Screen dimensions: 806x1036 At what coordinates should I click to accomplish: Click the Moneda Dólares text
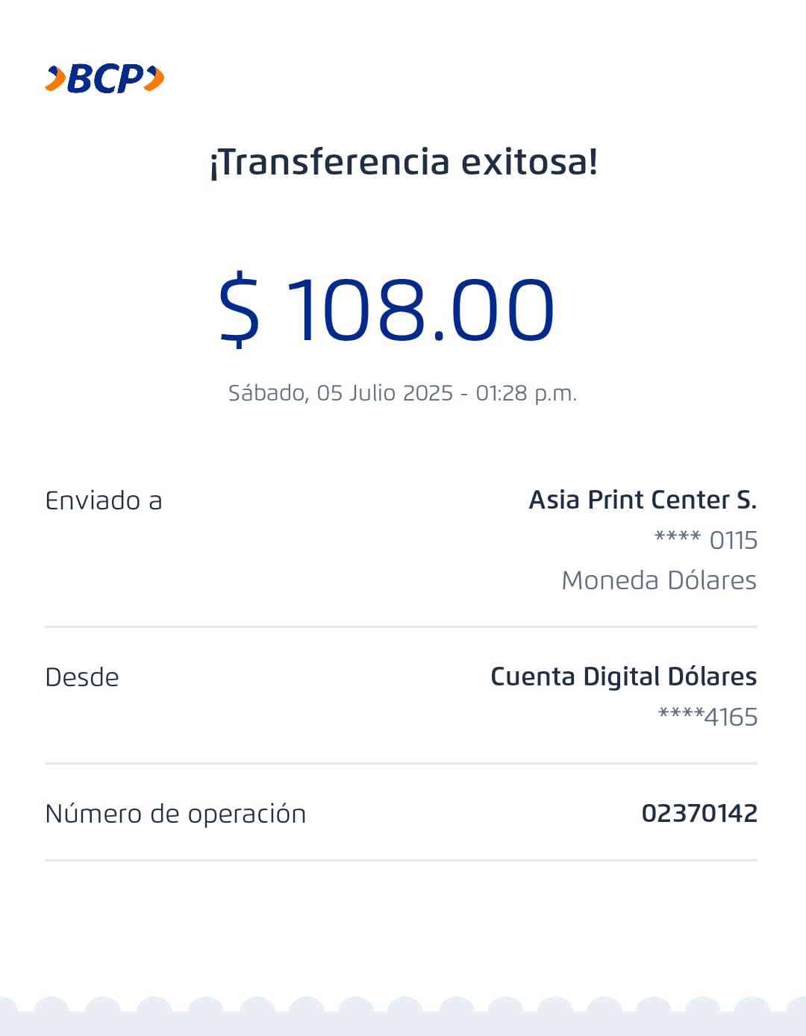[659, 580]
